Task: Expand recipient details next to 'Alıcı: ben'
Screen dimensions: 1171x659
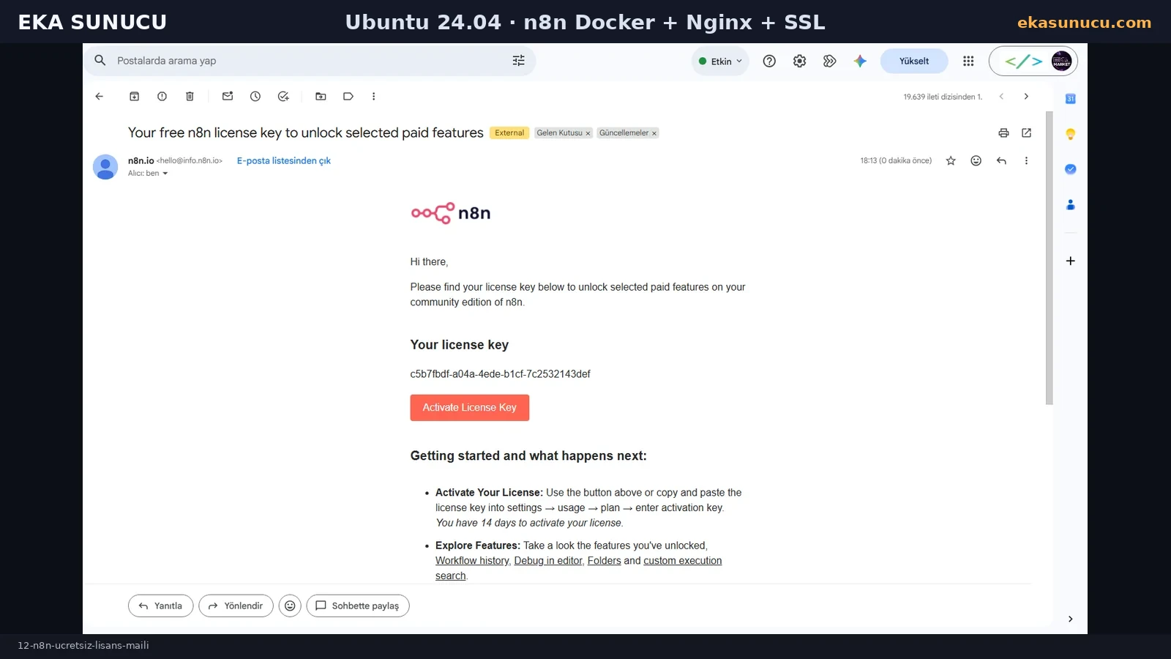Action: click(165, 174)
